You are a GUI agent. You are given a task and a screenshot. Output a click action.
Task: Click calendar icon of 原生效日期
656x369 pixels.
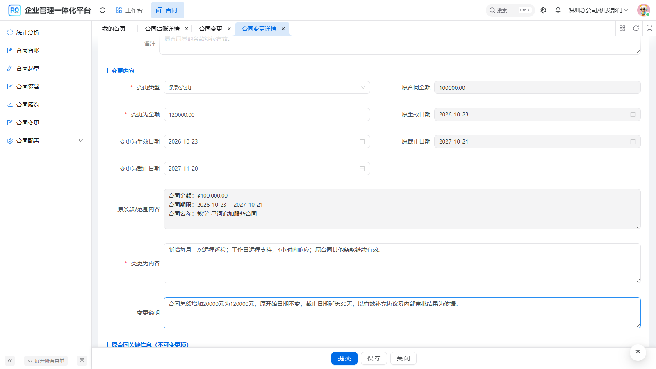(633, 114)
